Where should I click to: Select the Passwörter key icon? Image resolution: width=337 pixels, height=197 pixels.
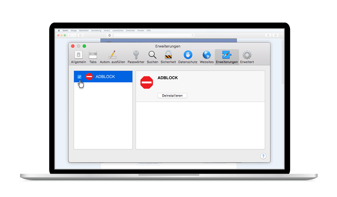click(136, 55)
